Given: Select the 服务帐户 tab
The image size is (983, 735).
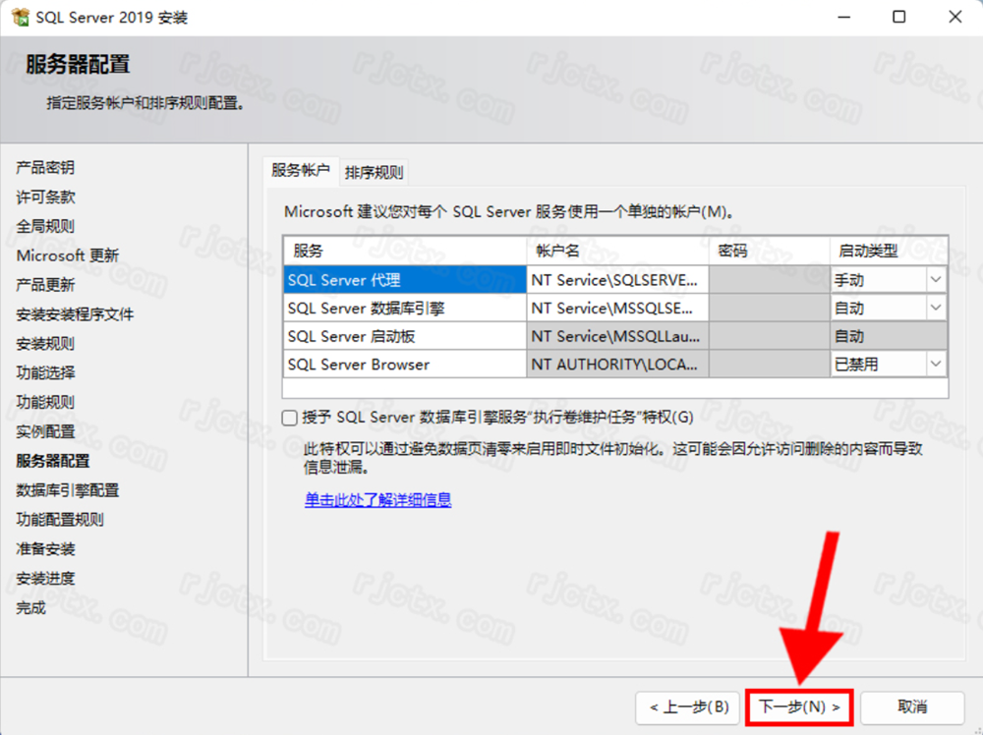Looking at the screenshot, I should (x=301, y=170).
